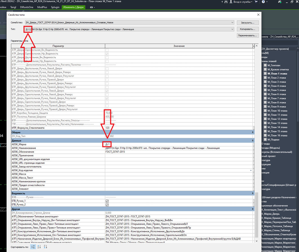The image size is (299, 252).
Task: Click the ADSK_Завод-изготовитель parameter row
Action: [58, 167]
